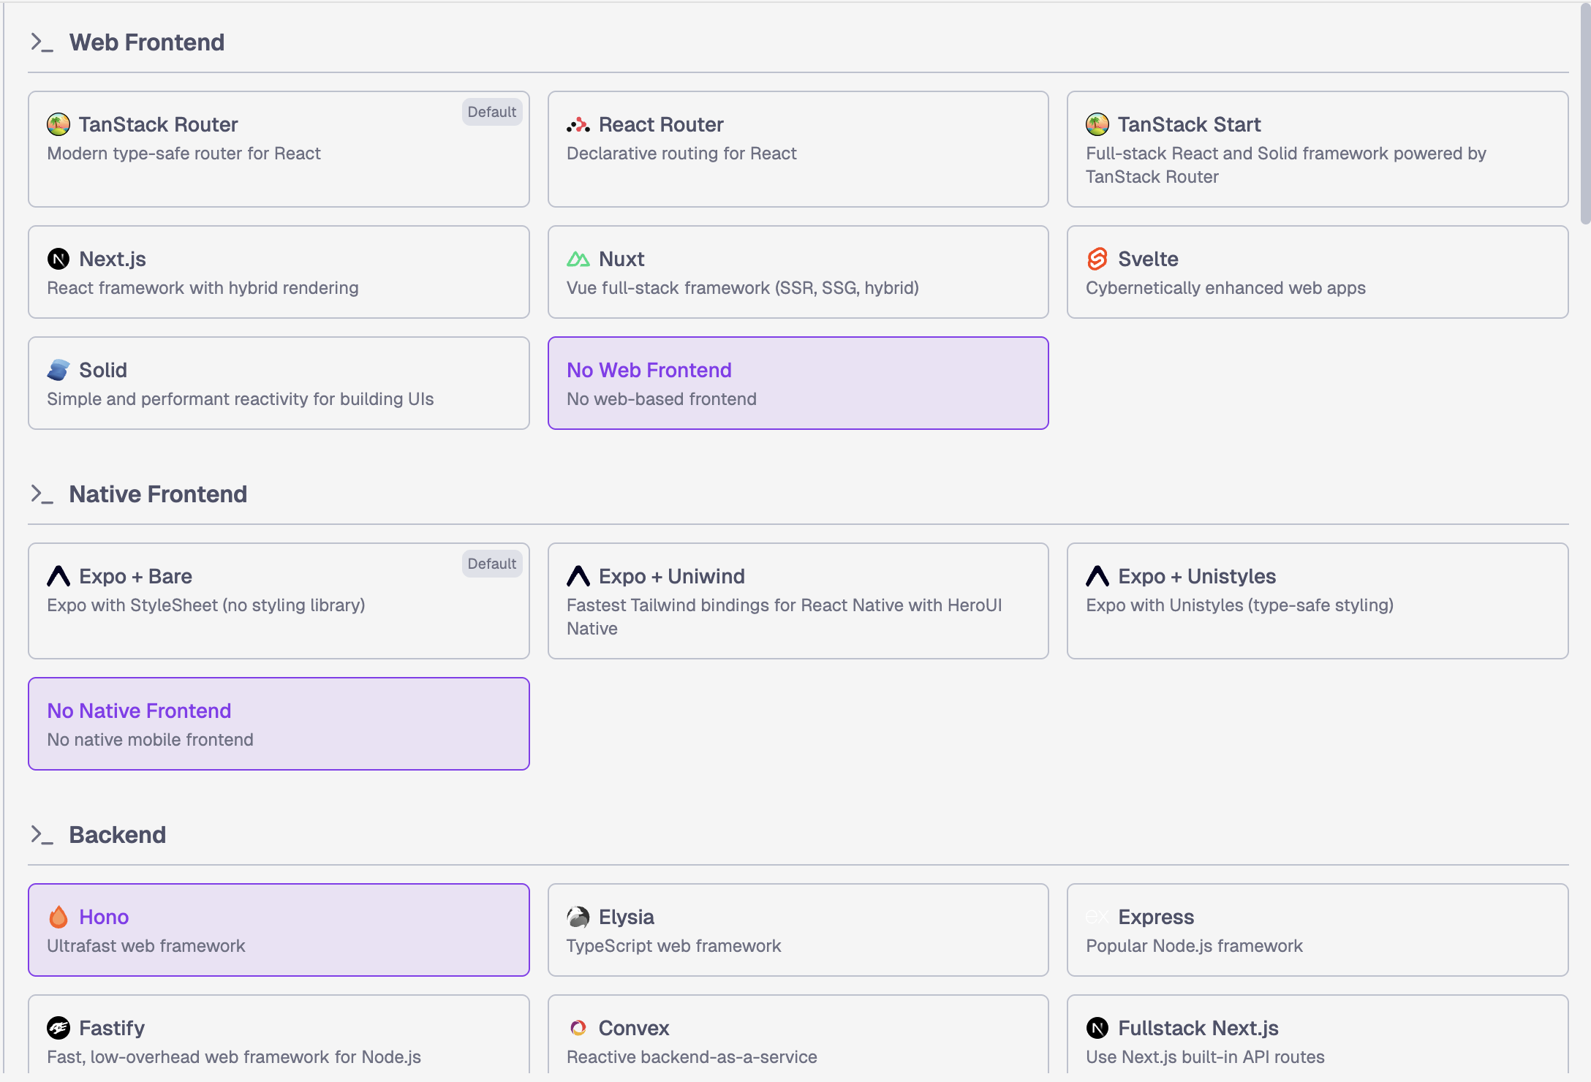The width and height of the screenshot is (1591, 1082).
Task: Click the Convex logo icon
Action: pyautogui.click(x=578, y=1028)
